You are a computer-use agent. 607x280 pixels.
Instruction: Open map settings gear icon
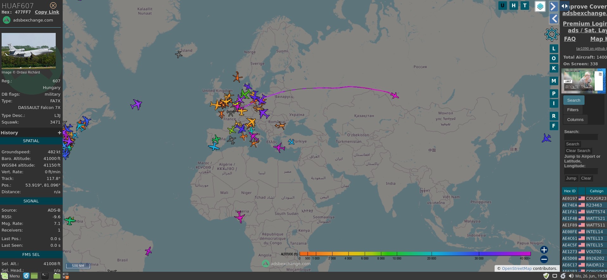click(x=552, y=34)
